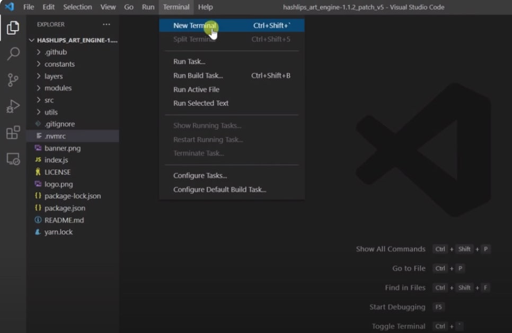Open the Go menu
The width and height of the screenshot is (512, 333).
tap(129, 7)
